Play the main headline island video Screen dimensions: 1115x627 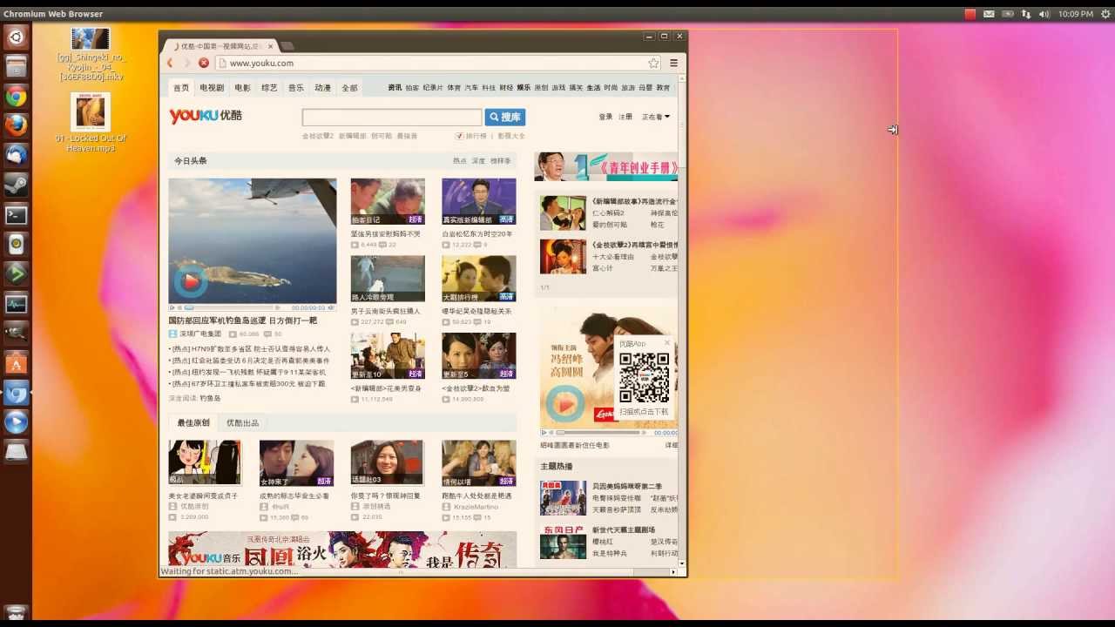pos(191,281)
